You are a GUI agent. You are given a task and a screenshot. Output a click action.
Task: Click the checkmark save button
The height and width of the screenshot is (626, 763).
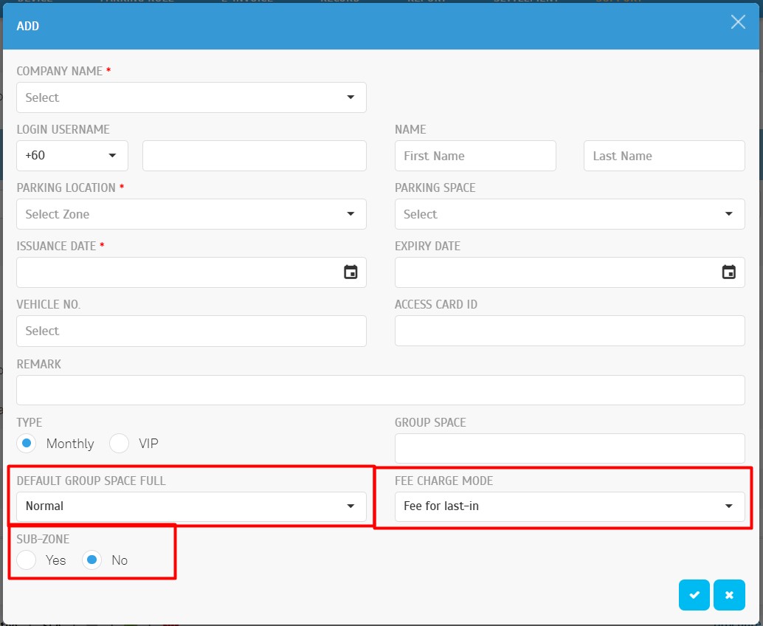coord(694,595)
